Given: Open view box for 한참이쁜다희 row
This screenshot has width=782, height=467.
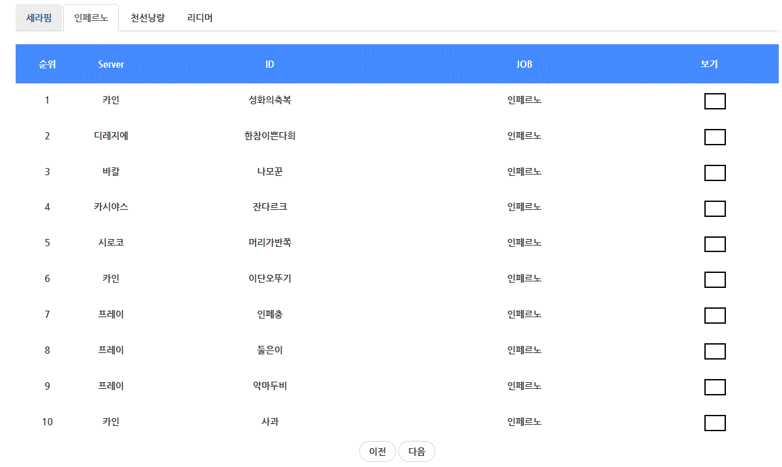Looking at the screenshot, I should tap(715, 137).
